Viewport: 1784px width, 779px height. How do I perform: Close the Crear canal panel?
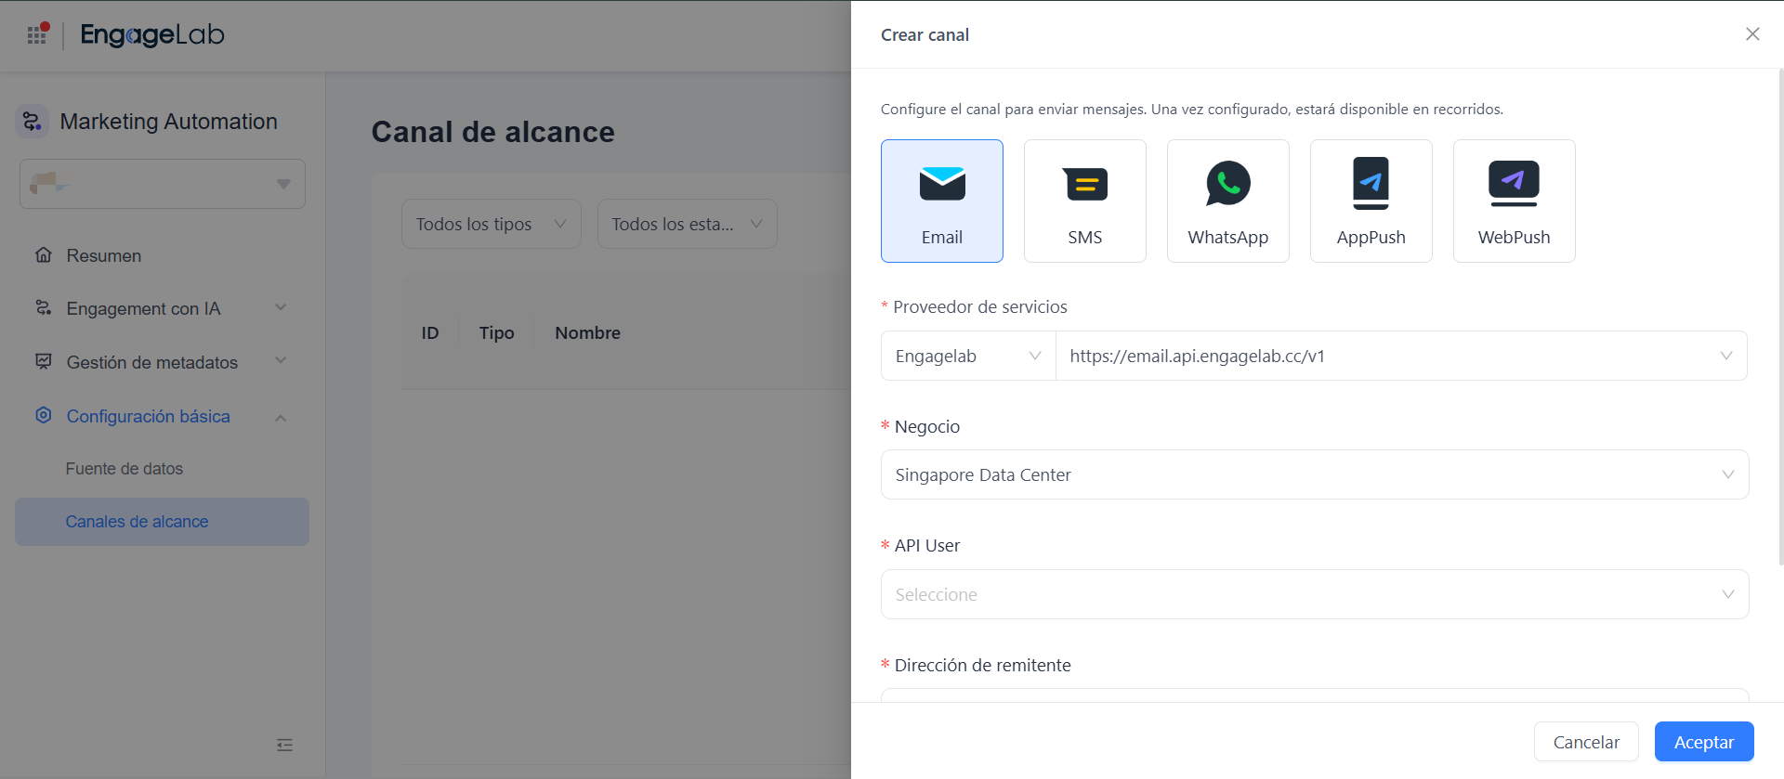[1752, 34]
